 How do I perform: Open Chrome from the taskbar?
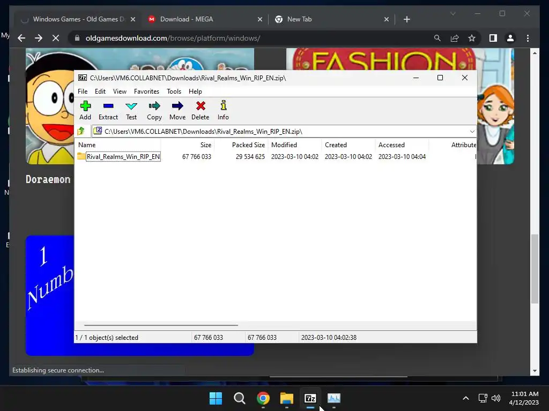[x=263, y=398]
